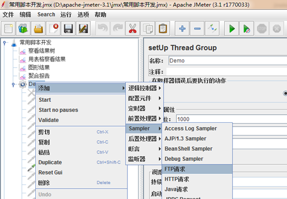Open the 编辑 menu
This screenshot has height=199, width=287.
(x=25, y=14)
